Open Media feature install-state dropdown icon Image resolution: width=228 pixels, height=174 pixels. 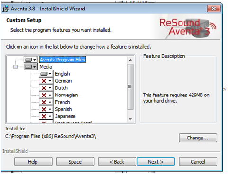tap(31, 67)
